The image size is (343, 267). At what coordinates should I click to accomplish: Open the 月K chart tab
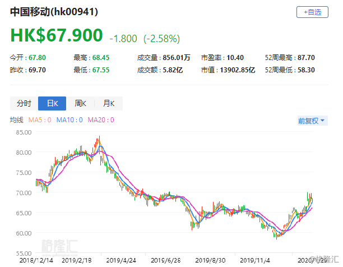click(109, 103)
